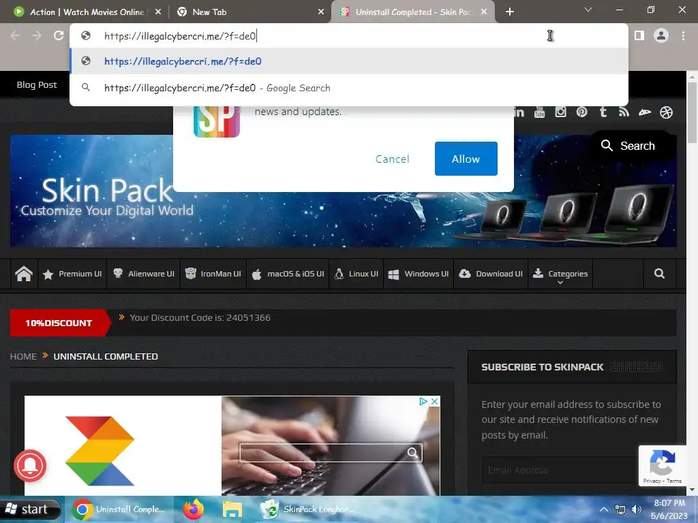This screenshot has height=523, width=698.
Task: Click the network tray icon
Action: 620,509
